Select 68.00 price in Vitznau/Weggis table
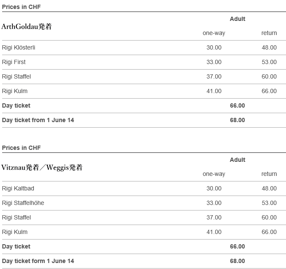This screenshot has height=269, width=286. pyautogui.click(x=237, y=261)
